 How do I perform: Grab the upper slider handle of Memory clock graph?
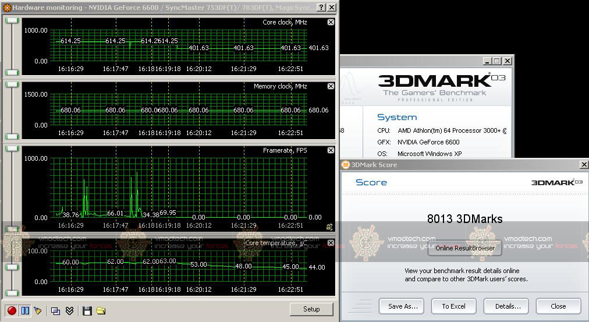(x=12, y=84)
